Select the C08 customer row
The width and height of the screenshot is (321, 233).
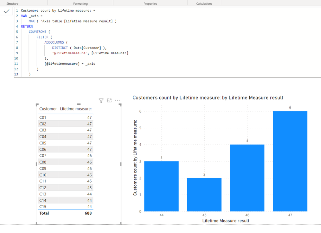tap(66, 162)
